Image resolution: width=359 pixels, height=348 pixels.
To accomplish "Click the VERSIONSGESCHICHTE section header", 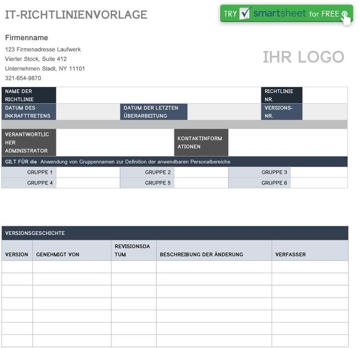I will [x=175, y=233].
